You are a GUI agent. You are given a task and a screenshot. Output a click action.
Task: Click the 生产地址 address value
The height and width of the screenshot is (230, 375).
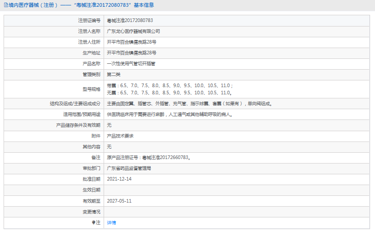pyautogui.click(x=131, y=53)
